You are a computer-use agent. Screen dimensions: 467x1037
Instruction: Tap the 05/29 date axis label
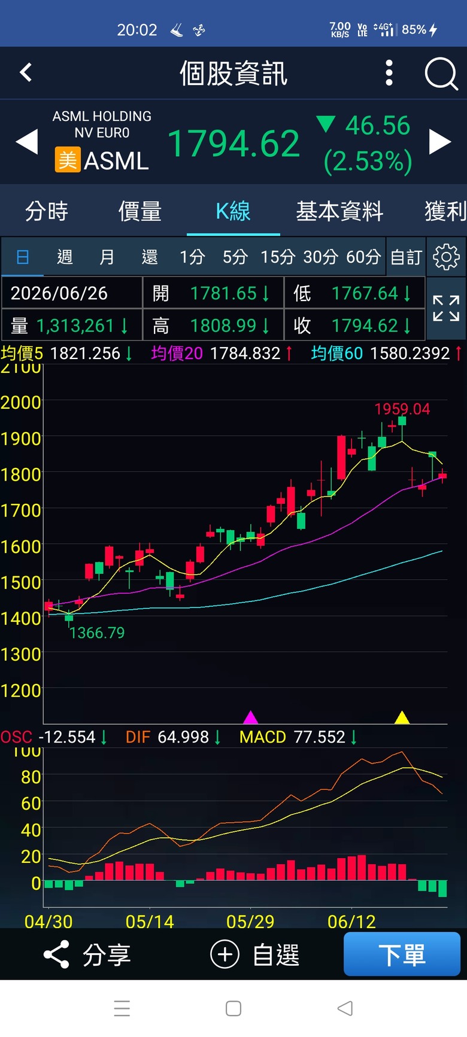250,922
